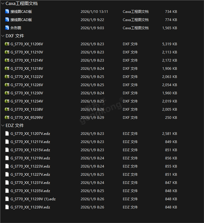Select G_ST70_XX_11231V.edz file name
Screen dimensions: 204x223
pyautogui.click(x=30, y=183)
